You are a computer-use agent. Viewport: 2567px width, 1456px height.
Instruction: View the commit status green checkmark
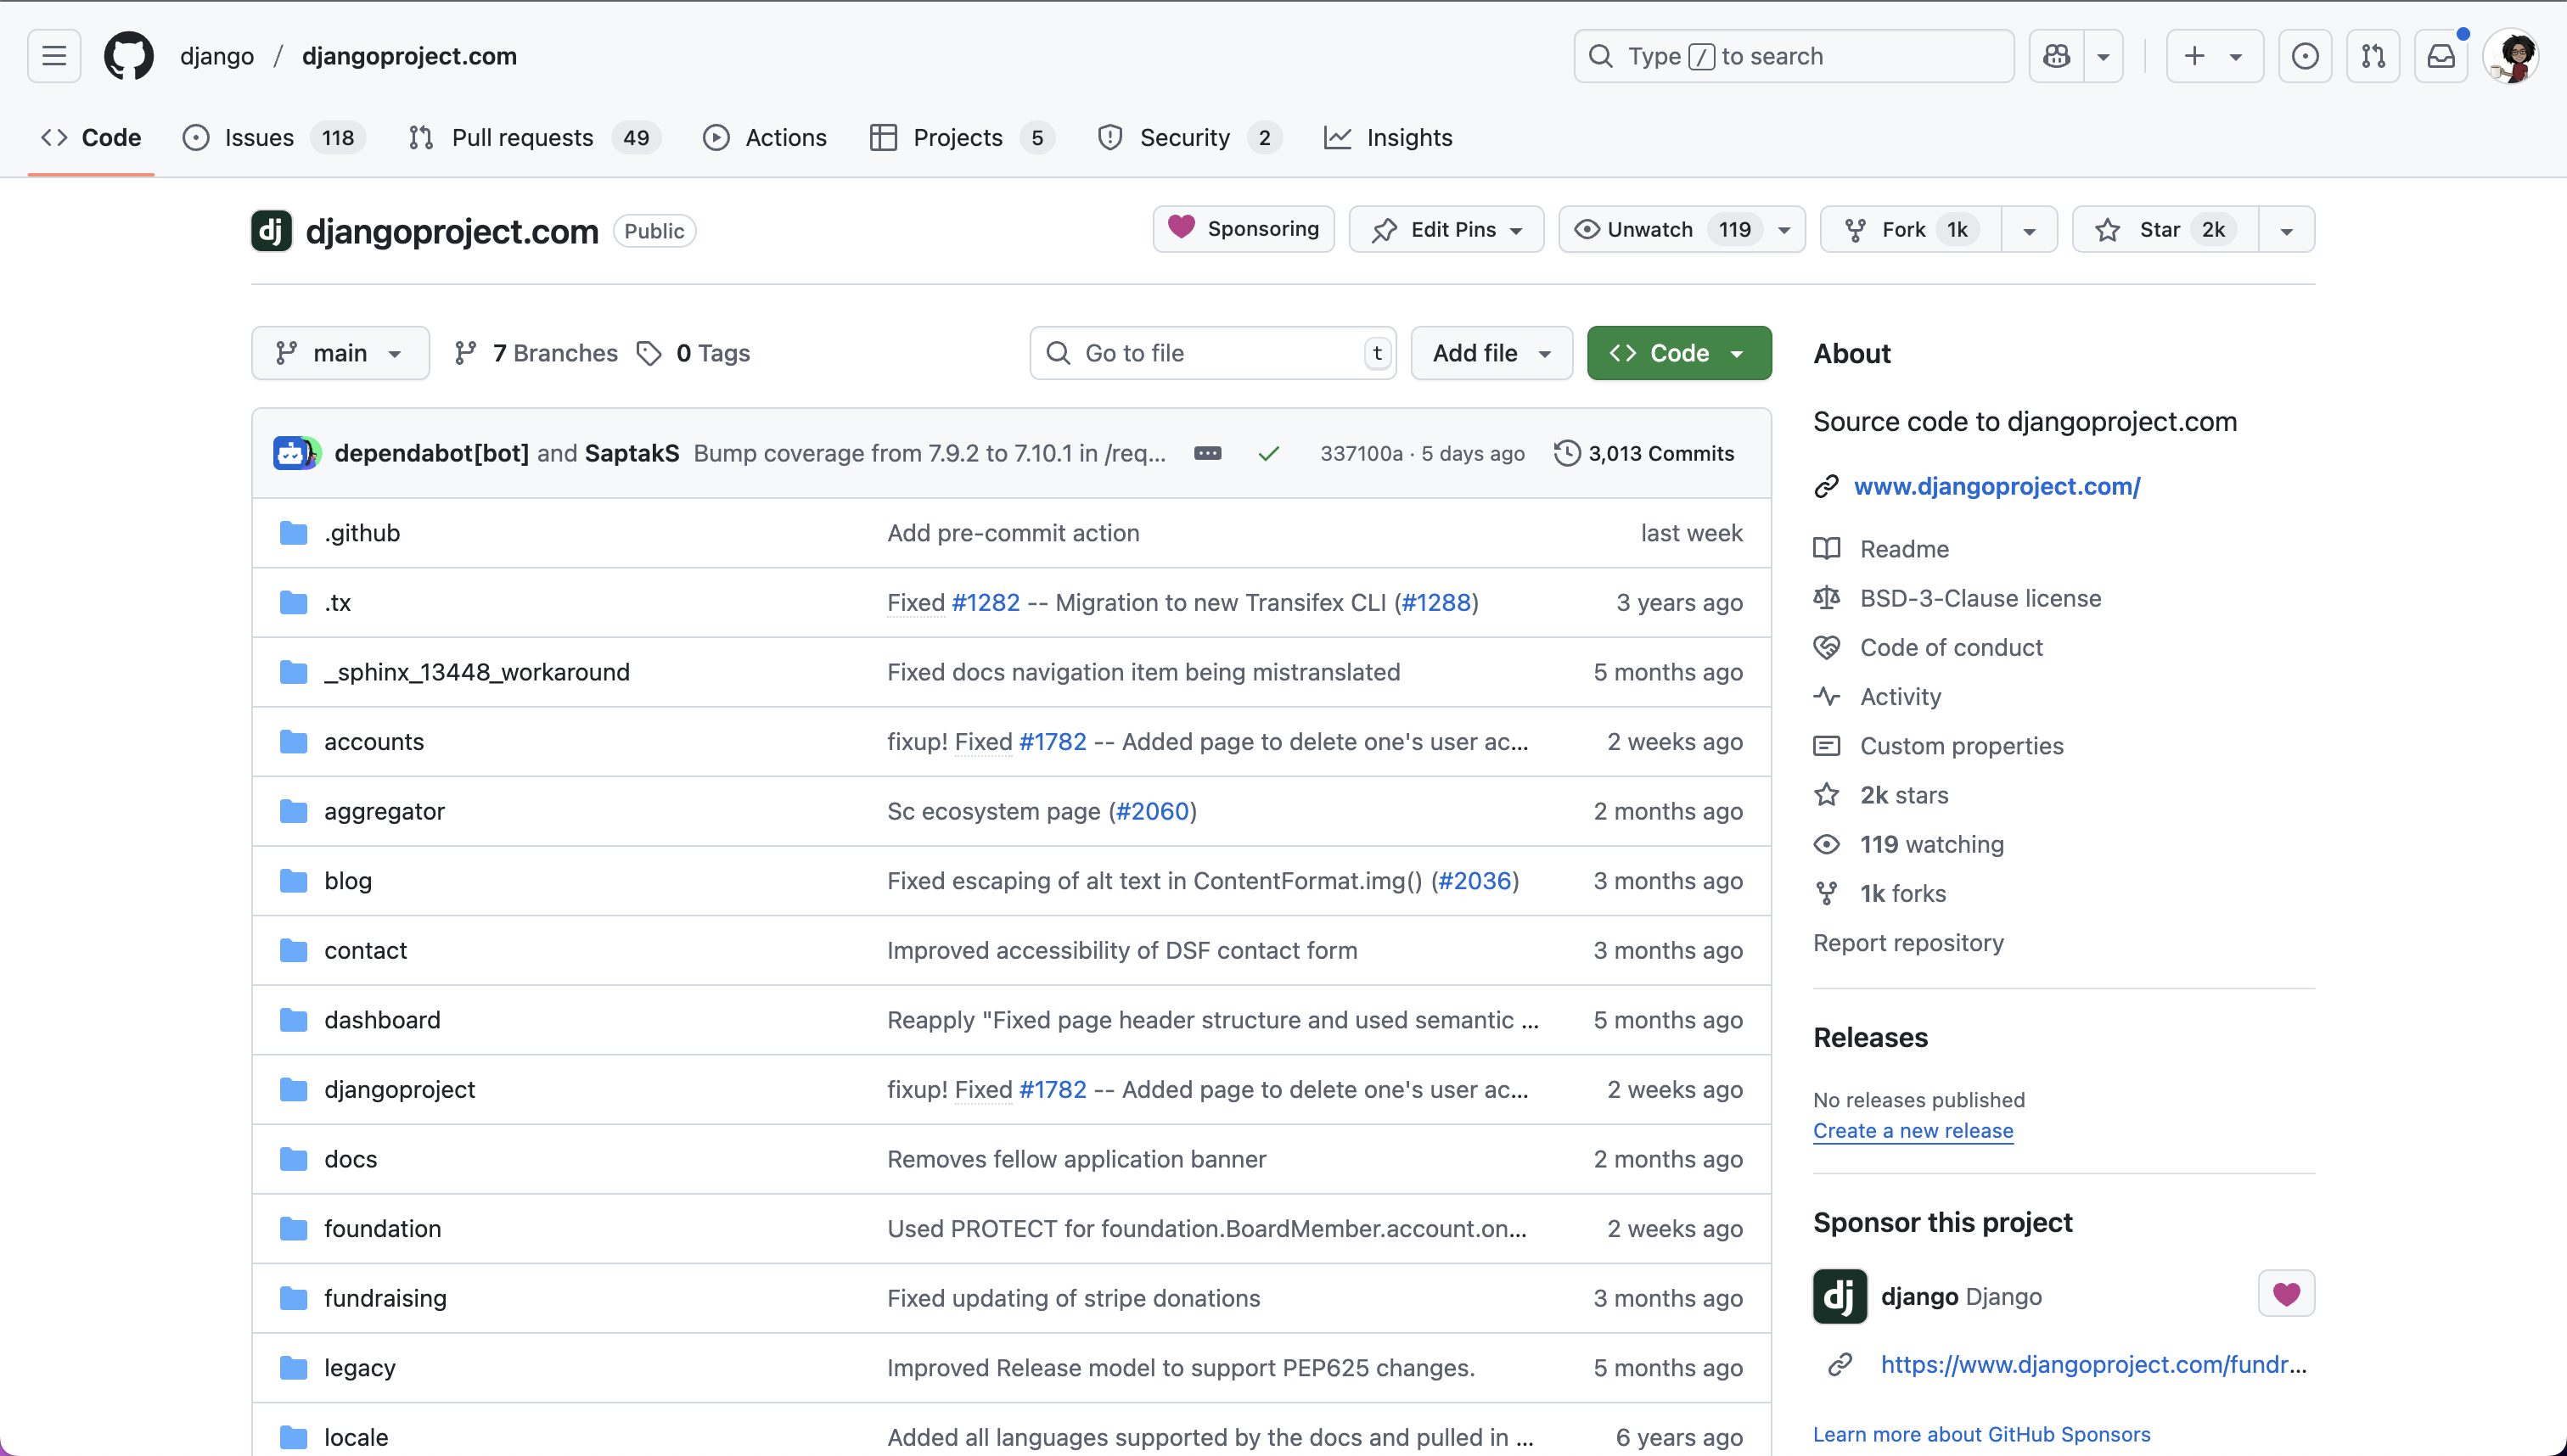click(x=1268, y=454)
